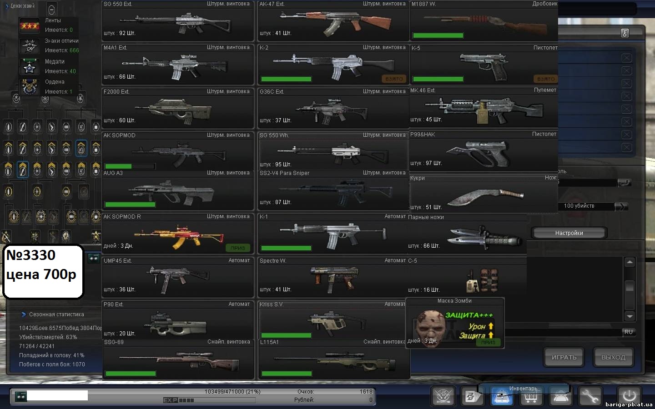The image size is (655, 409).
Task: Click the L115A1 durability bar
Action: point(287,374)
